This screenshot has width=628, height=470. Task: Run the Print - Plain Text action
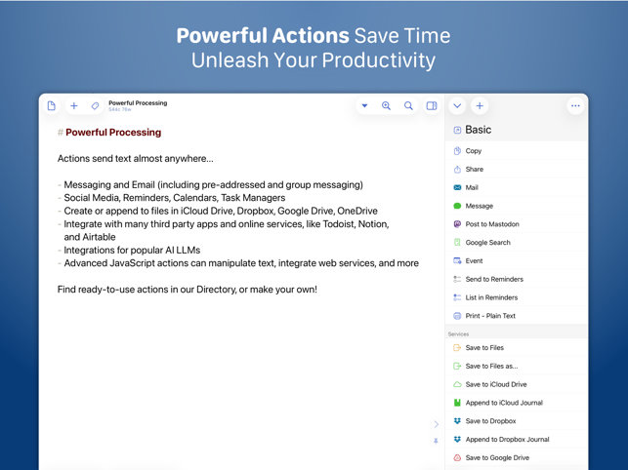pyautogui.click(x=516, y=316)
